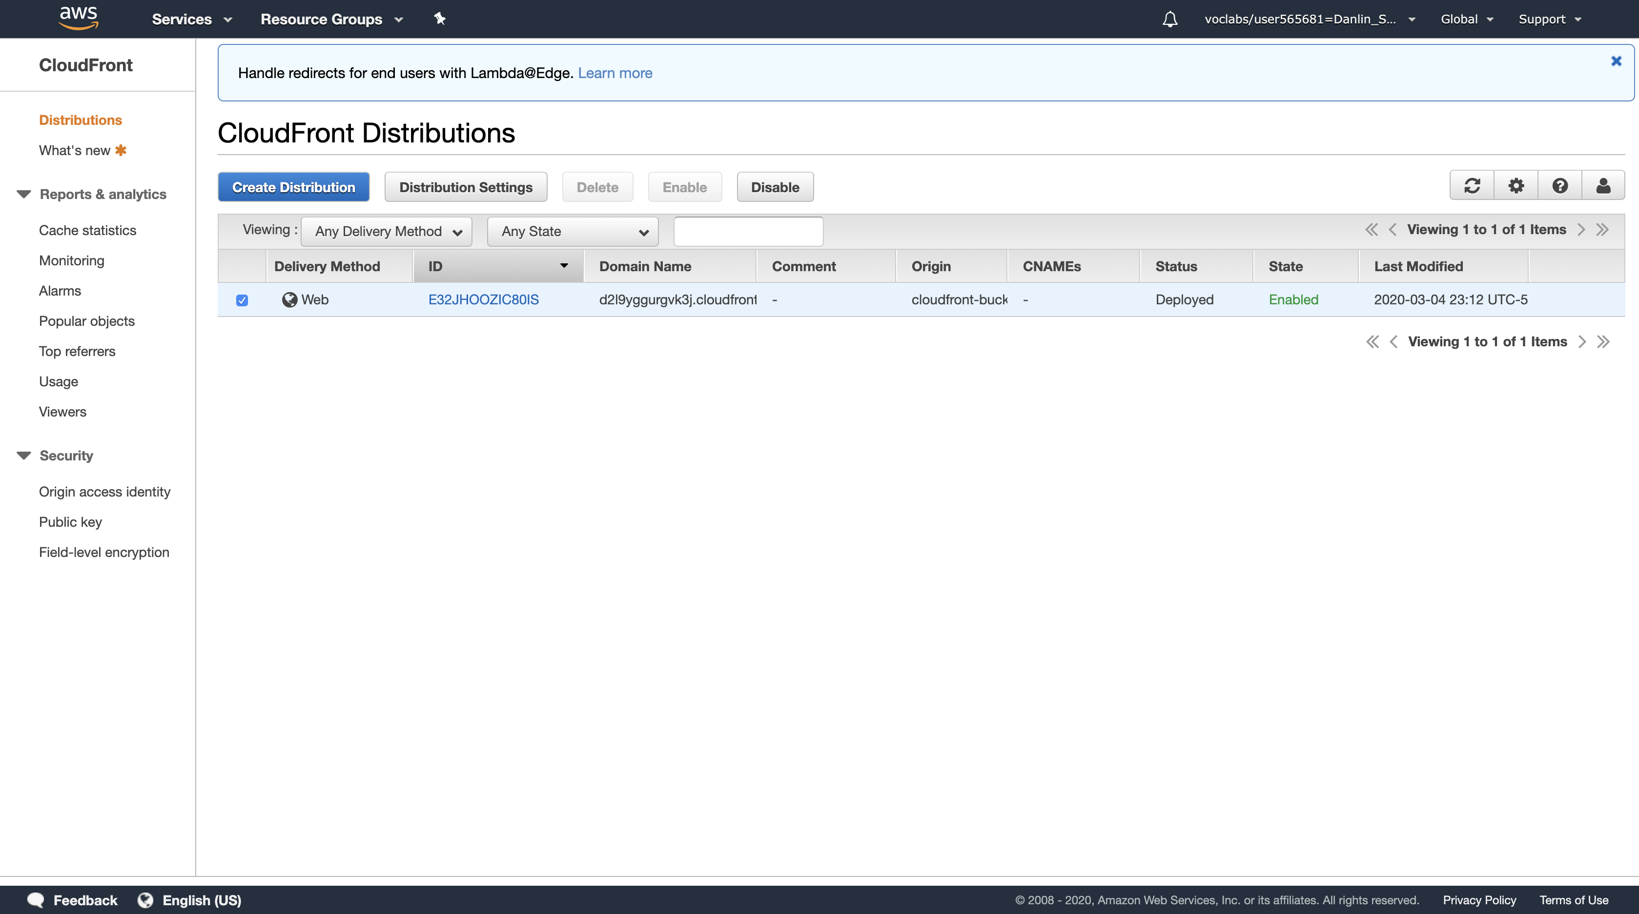Click the refresh distributions icon
Screen dimensions: 1639x914
(1472, 186)
